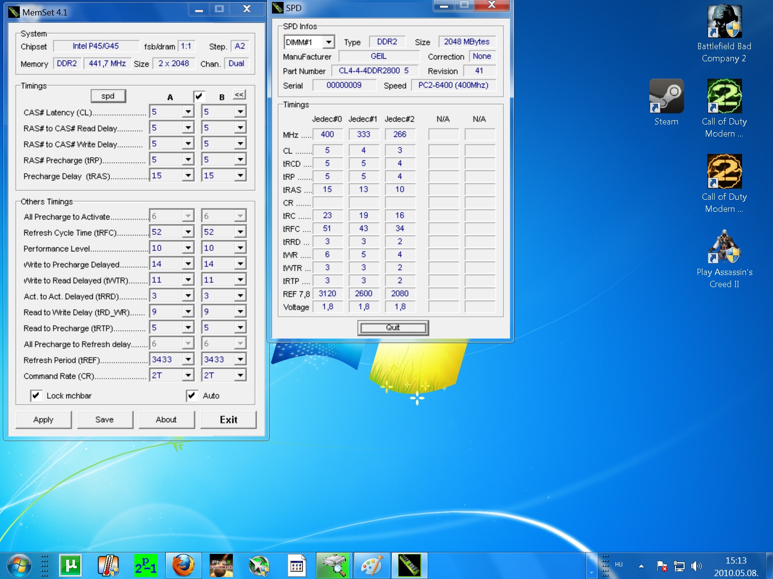Expand Precharge Delay (tRAS) dropdown column A
The height and width of the screenshot is (579, 773).
tap(188, 176)
